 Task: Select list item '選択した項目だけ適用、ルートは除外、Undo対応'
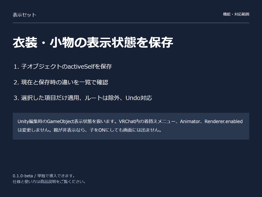[86, 98]
